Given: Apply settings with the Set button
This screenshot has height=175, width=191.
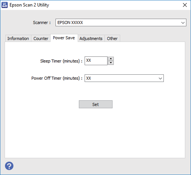Looking at the screenshot, I should coord(96,104).
